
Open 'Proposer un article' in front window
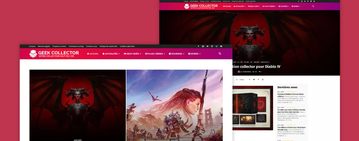click(59, 46)
